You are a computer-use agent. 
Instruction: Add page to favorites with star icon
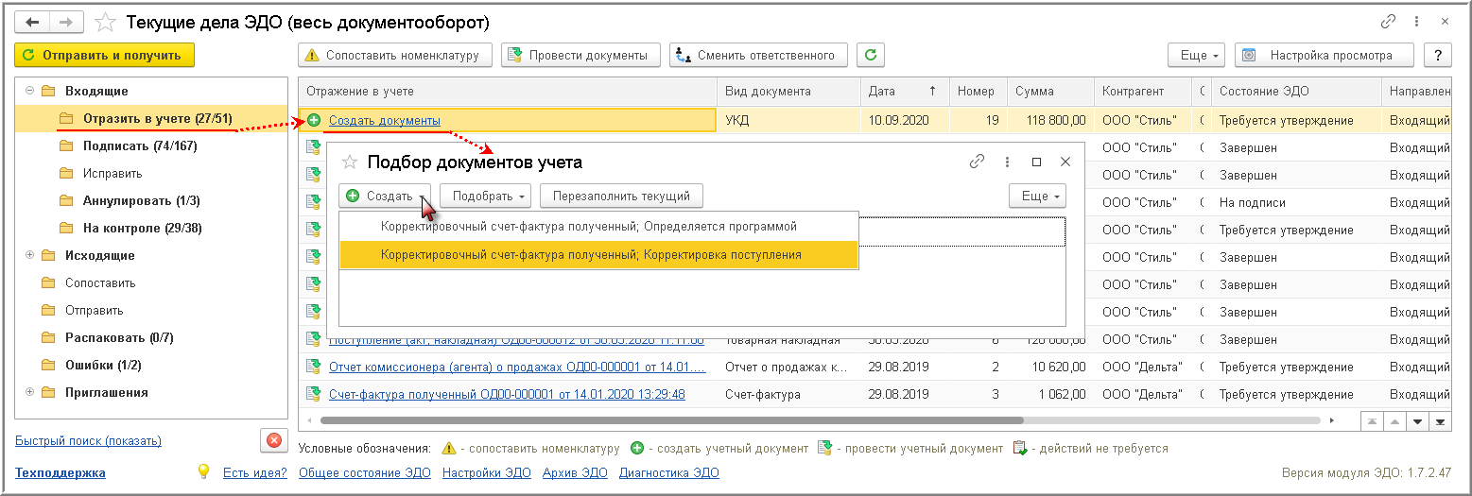click(107, 22)
